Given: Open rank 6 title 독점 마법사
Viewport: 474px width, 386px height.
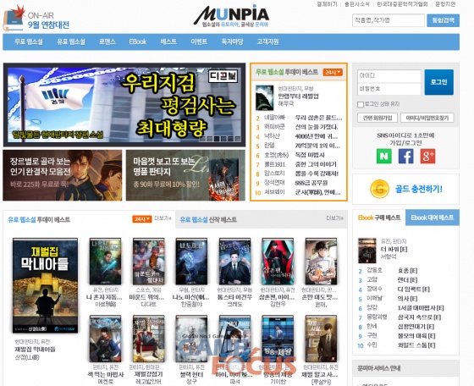Looking at the screenshot, I should (x=310, y=155).
